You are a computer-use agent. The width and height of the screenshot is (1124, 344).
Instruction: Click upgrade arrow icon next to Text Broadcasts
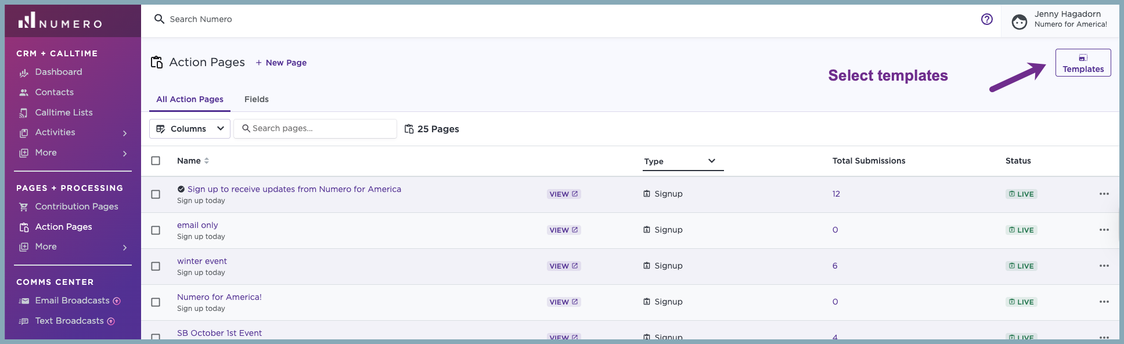pyautogui.click(x=111, y=321)
